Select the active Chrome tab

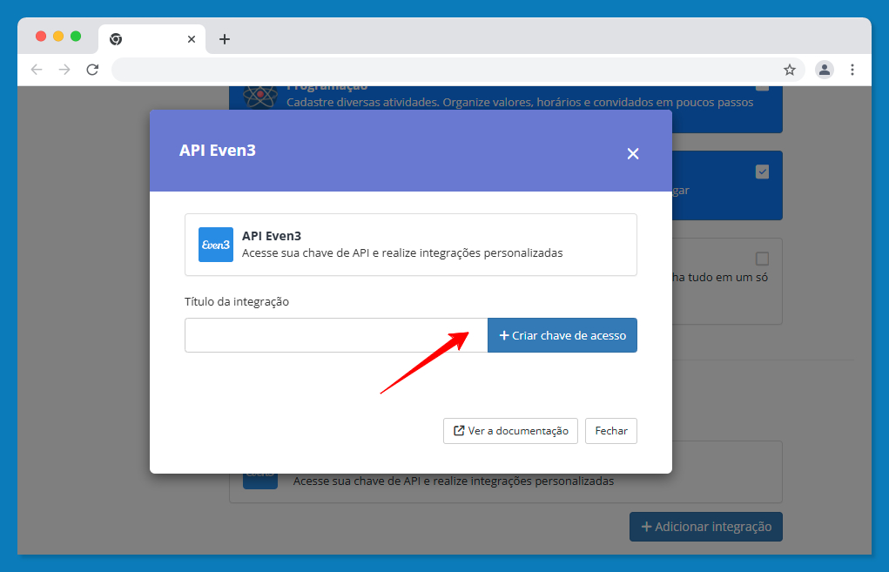point(152,39)
